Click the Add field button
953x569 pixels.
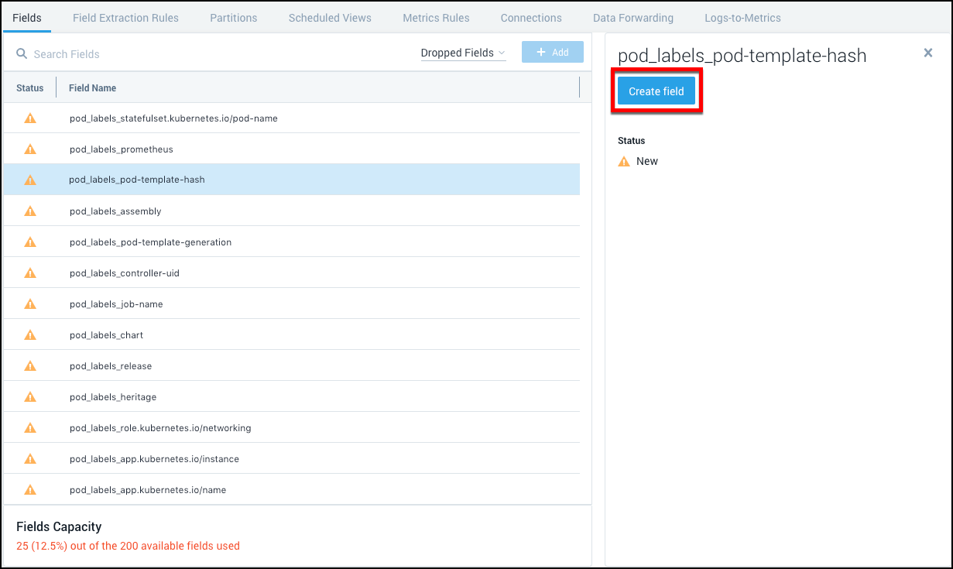[x=552, y=53]
